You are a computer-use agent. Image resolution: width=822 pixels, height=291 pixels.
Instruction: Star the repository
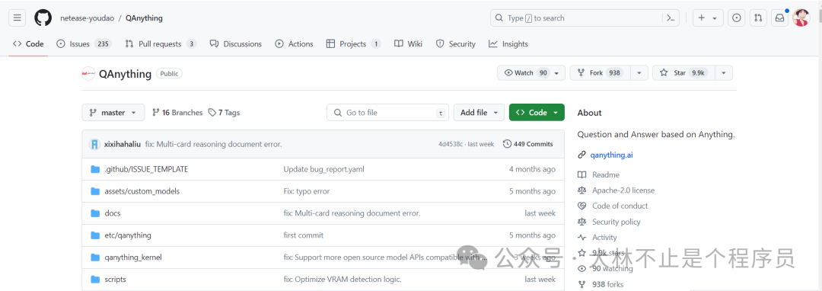683,73
